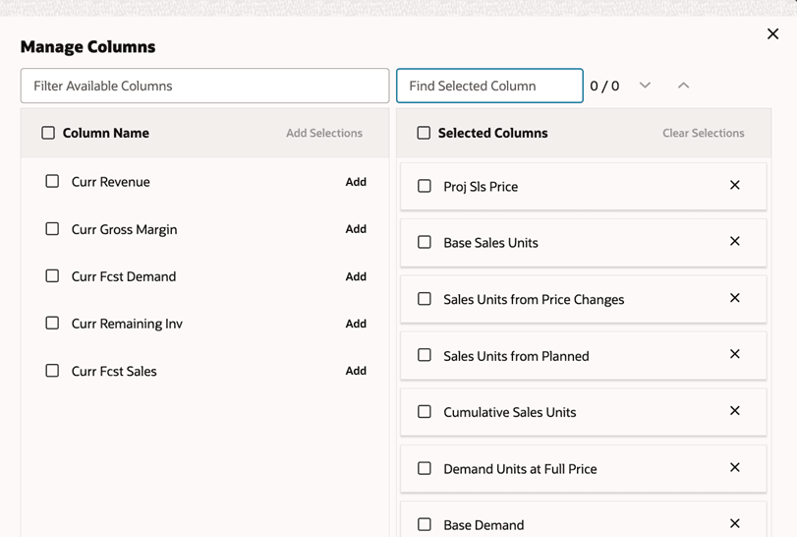Viewport: 797px width, 537px height.
Task: Add the Curr Fcst Sales column
Action: tap(356, 371)
